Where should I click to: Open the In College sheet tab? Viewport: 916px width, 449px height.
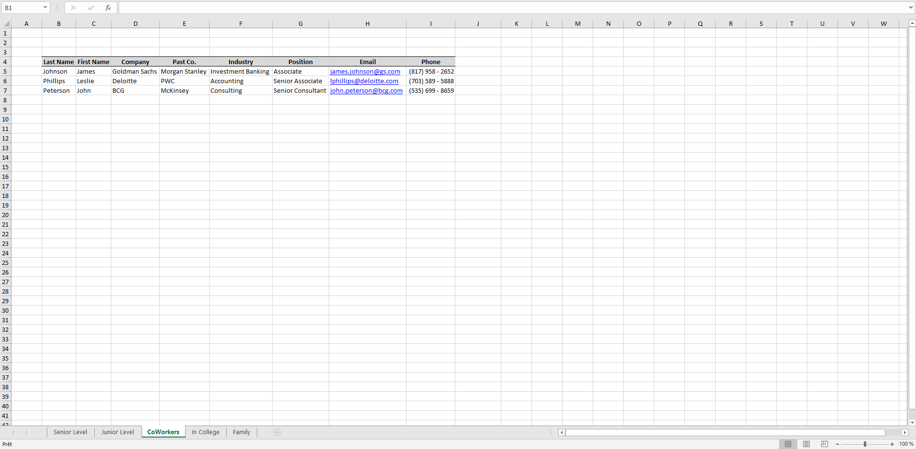pos(206,432)
